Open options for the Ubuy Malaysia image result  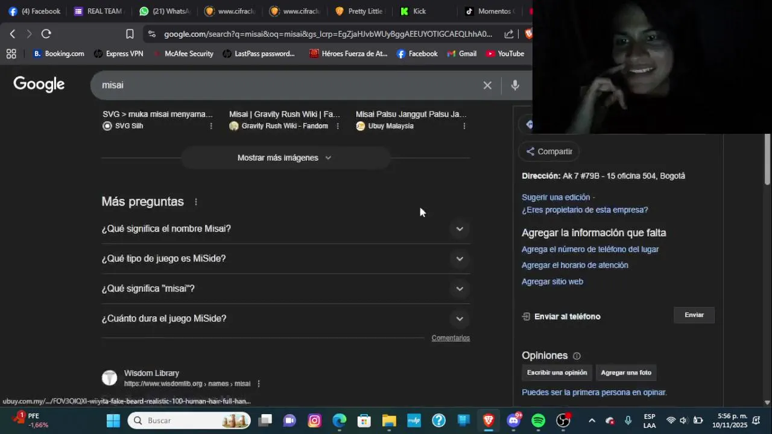(x=464, y=126)
